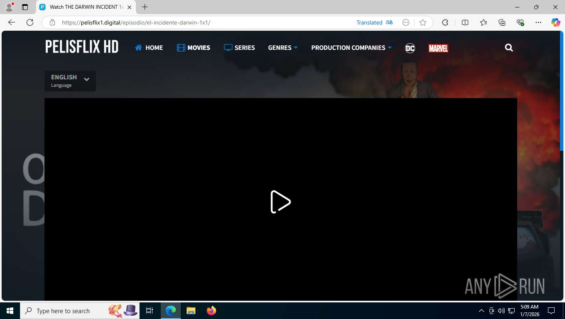The height and width of the screenshot is (319, 565).
Task: Show translation options via Translated
Action: [369, 22]
